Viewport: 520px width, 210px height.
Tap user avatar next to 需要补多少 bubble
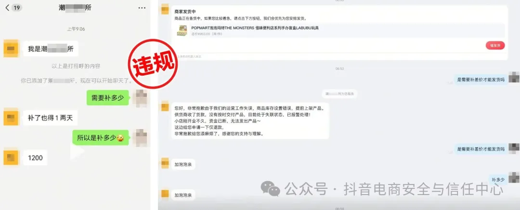pyautogui.click(x=140, y=98)
